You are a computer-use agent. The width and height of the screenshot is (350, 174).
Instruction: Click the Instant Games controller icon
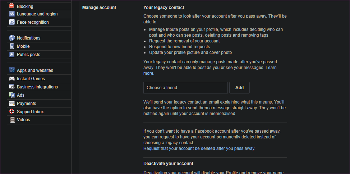(x=11, y=79)
